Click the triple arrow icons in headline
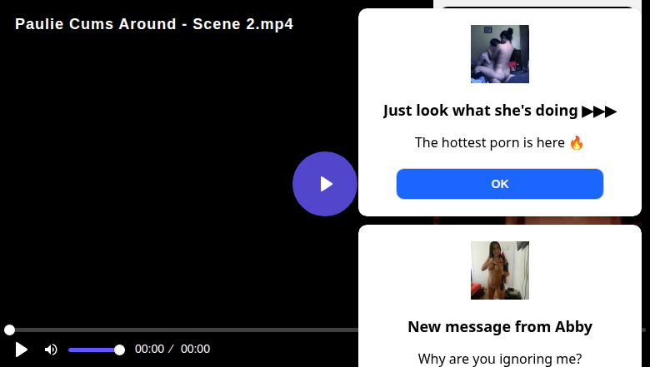This screenshot has height=367, width=650. 599,111
